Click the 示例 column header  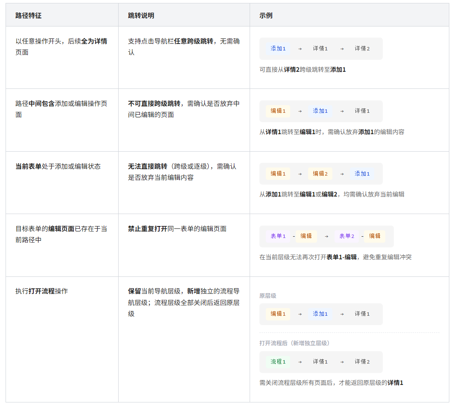[x=266, y=15]
